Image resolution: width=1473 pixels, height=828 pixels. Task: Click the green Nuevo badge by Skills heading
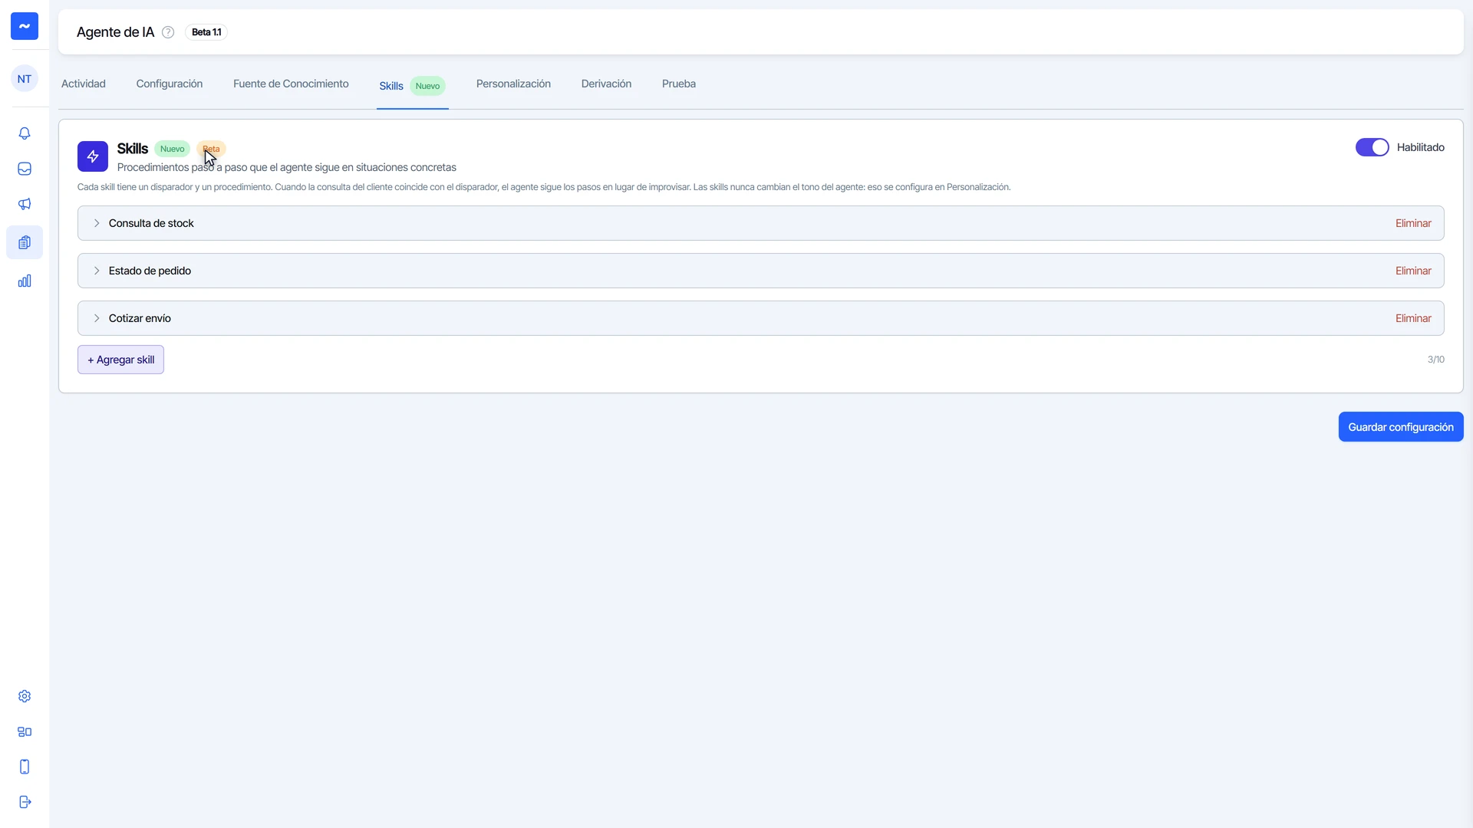[172, 149]
